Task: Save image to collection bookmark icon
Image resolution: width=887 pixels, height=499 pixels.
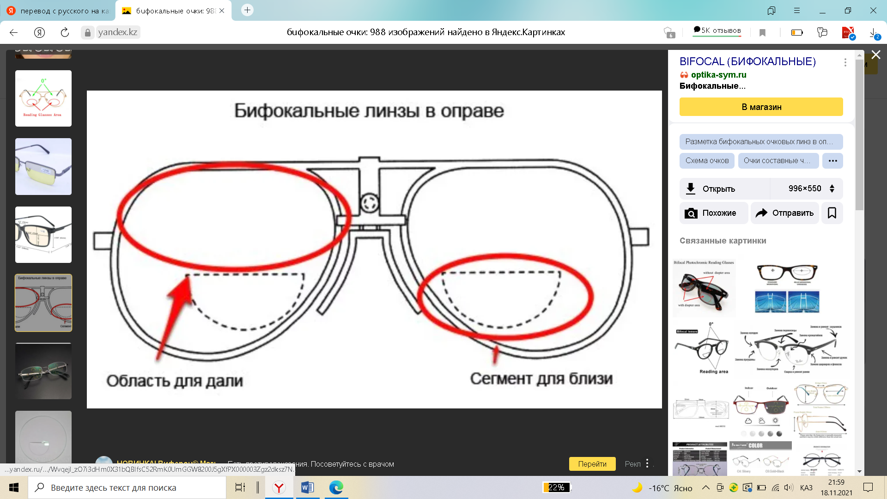Action: (832, 213)
